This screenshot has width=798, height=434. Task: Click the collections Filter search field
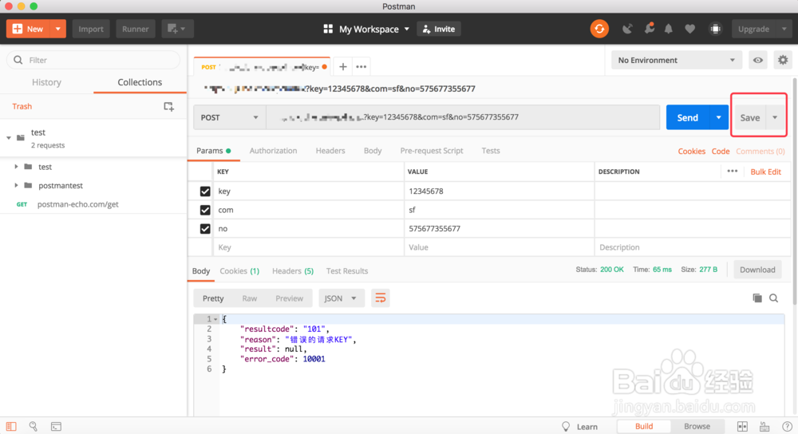coord(93,60)
